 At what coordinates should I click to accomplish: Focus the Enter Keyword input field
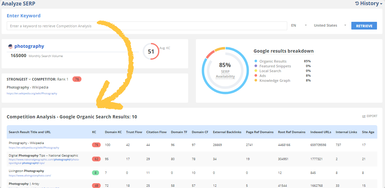click(147, 26)
